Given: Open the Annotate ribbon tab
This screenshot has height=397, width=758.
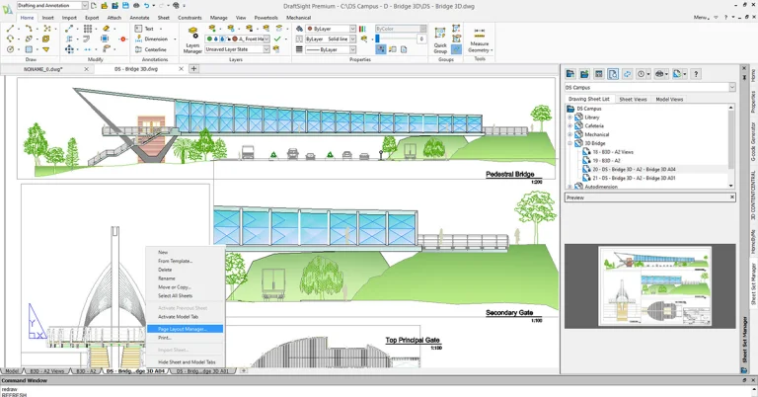Looking at the screenshot, I should click(139, 18).
